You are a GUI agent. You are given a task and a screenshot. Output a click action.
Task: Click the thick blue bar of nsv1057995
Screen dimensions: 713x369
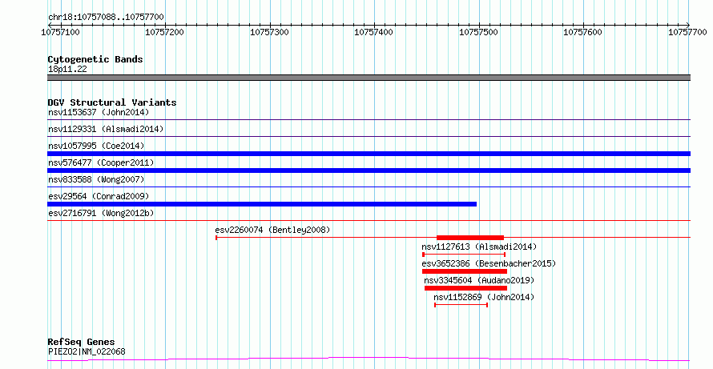[x=369, y=154]
